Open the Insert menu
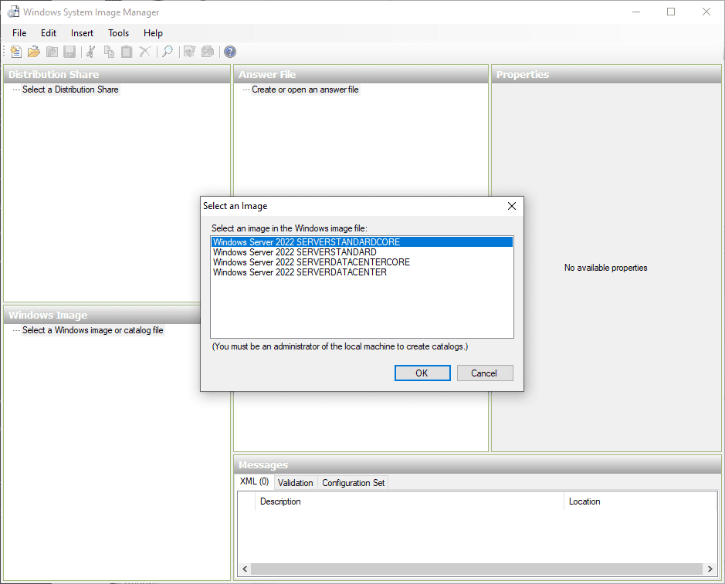 pos(82,33)
